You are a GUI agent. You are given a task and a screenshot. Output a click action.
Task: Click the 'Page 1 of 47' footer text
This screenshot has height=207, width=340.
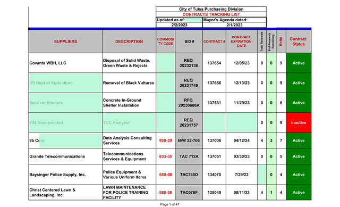(169, 204)
